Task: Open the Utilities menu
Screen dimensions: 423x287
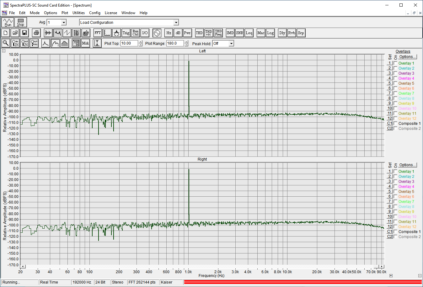Action: (x=78, y=13)
